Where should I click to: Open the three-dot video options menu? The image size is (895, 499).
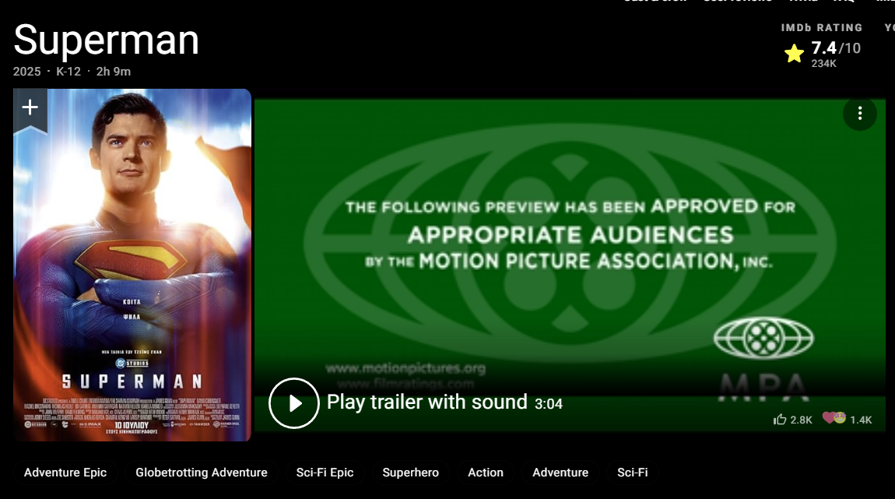860,114
